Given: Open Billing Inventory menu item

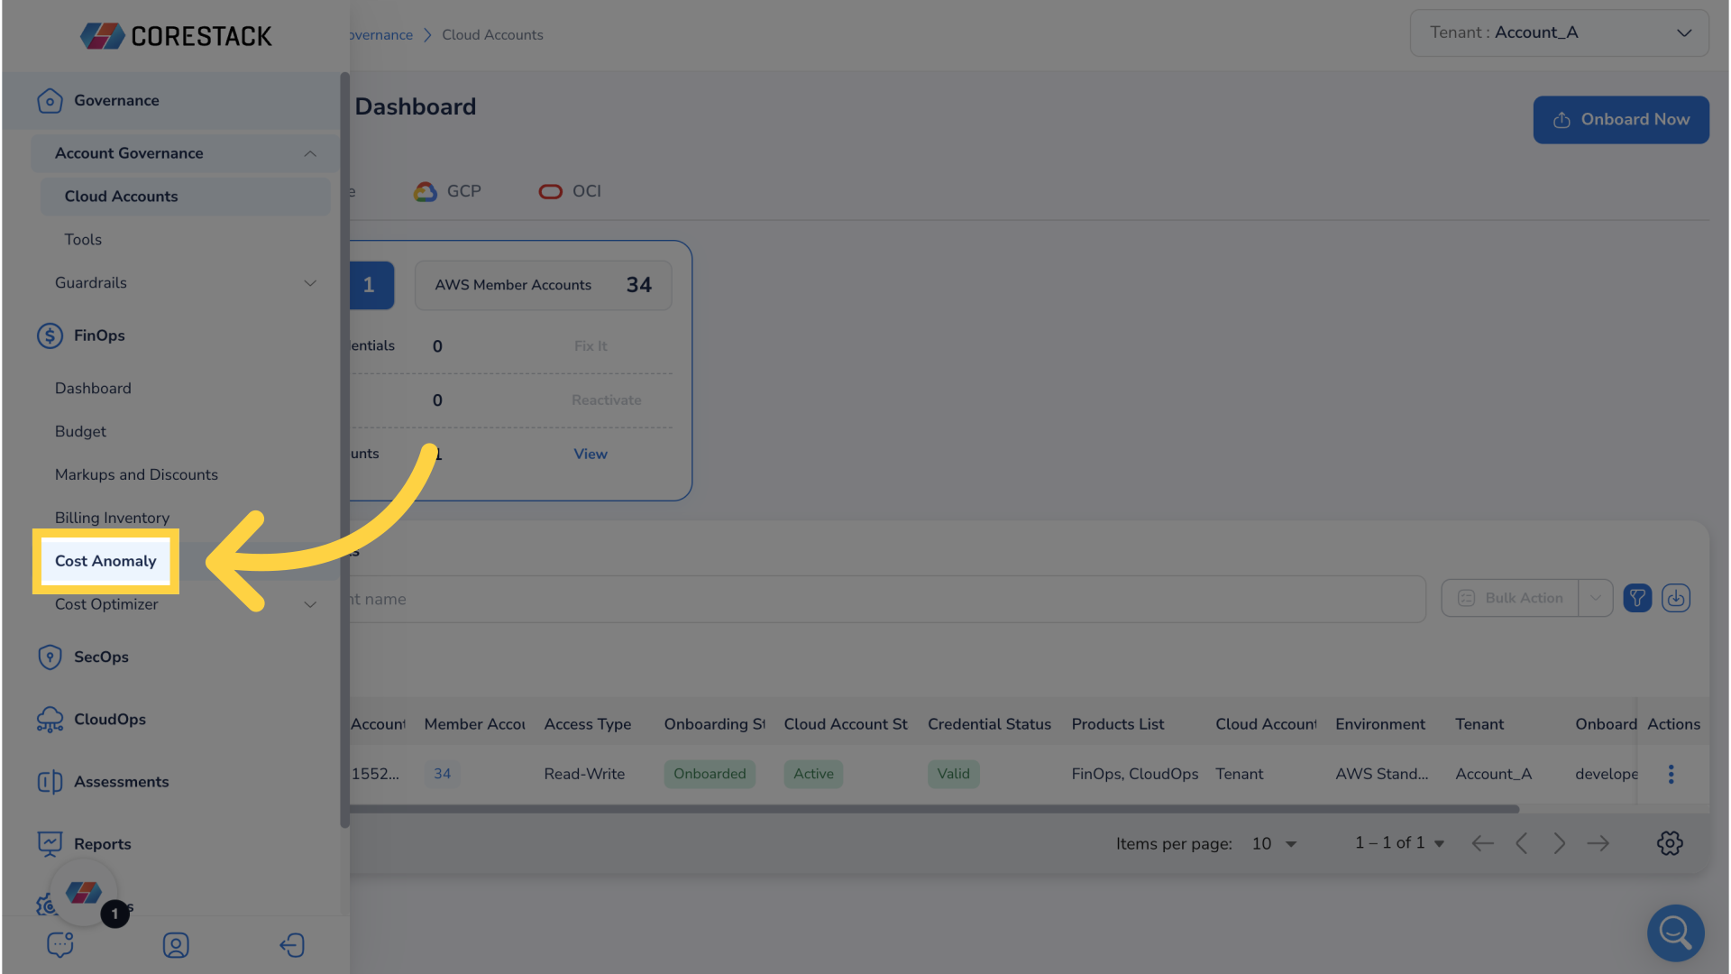Looking at the screenshot, I should point(112,519).
